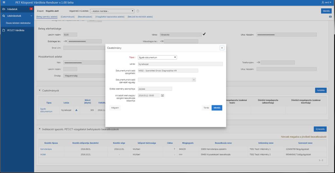Viewport: 335px width, 173px height.
Task: Open the Feladatok folder icon item
Action: point(4,9)
